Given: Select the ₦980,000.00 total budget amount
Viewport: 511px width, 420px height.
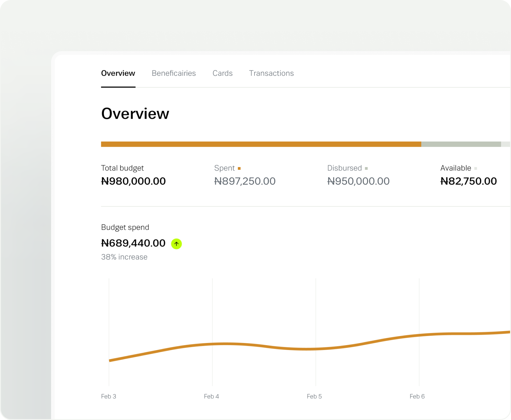Looking at the screenshot, I should 133,181.
